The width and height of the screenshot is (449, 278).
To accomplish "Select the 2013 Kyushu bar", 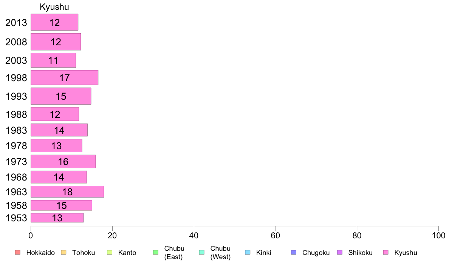I will [54, 22].
